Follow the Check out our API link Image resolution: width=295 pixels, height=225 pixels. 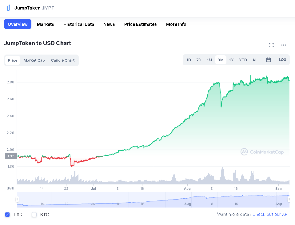coord(270,214)
